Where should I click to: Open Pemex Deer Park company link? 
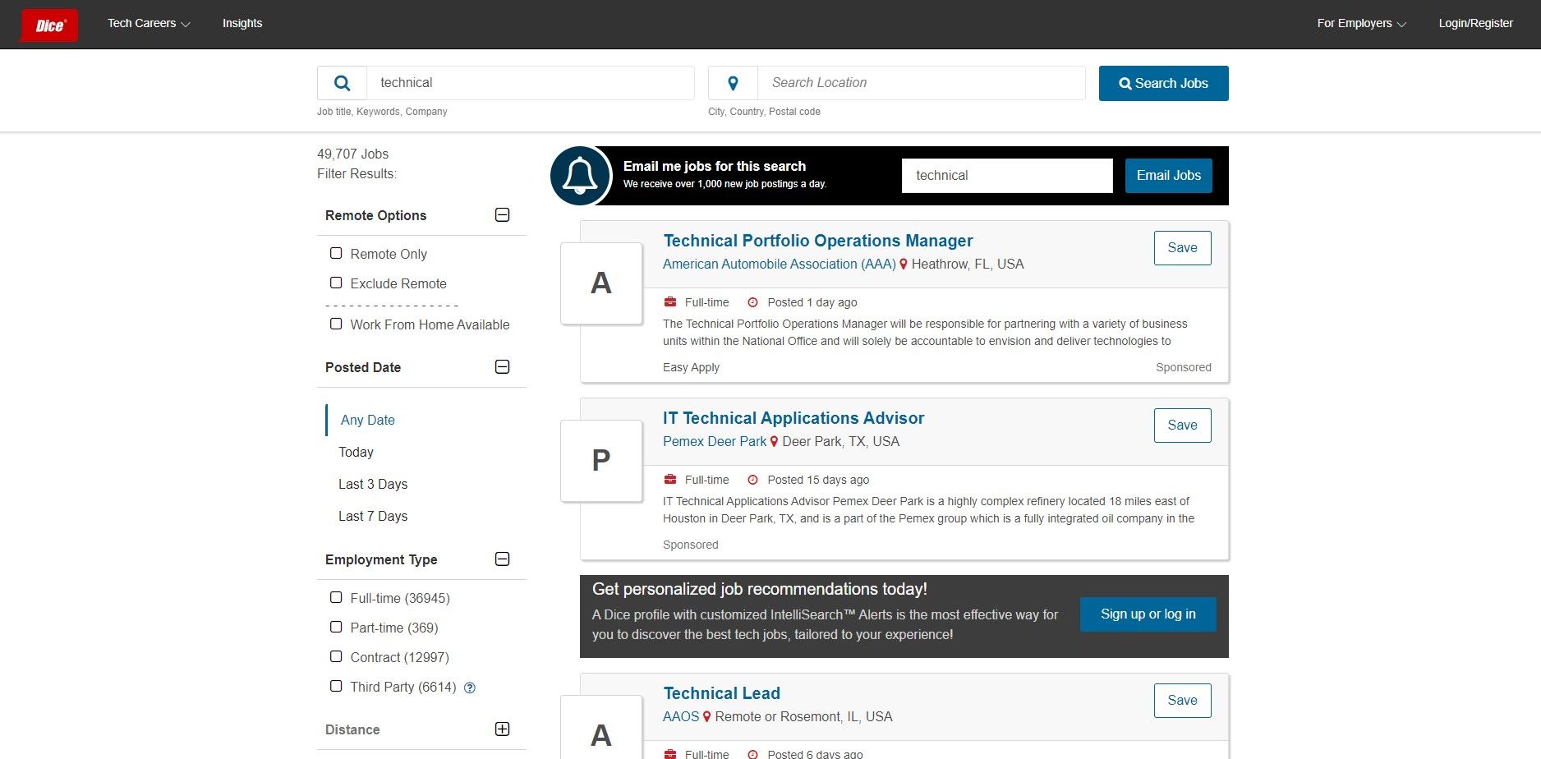point(715,442)
